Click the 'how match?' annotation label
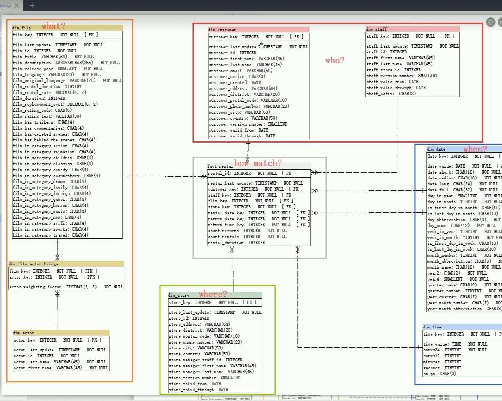This screenshot has height=401, width=502. point(258,163)
